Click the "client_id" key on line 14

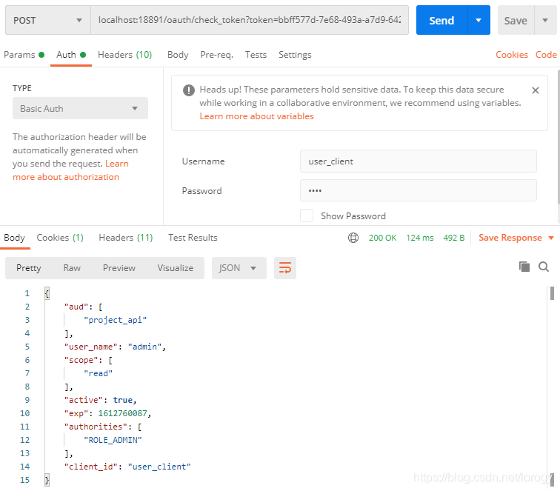pyautogui.click(x=90, y=467)
